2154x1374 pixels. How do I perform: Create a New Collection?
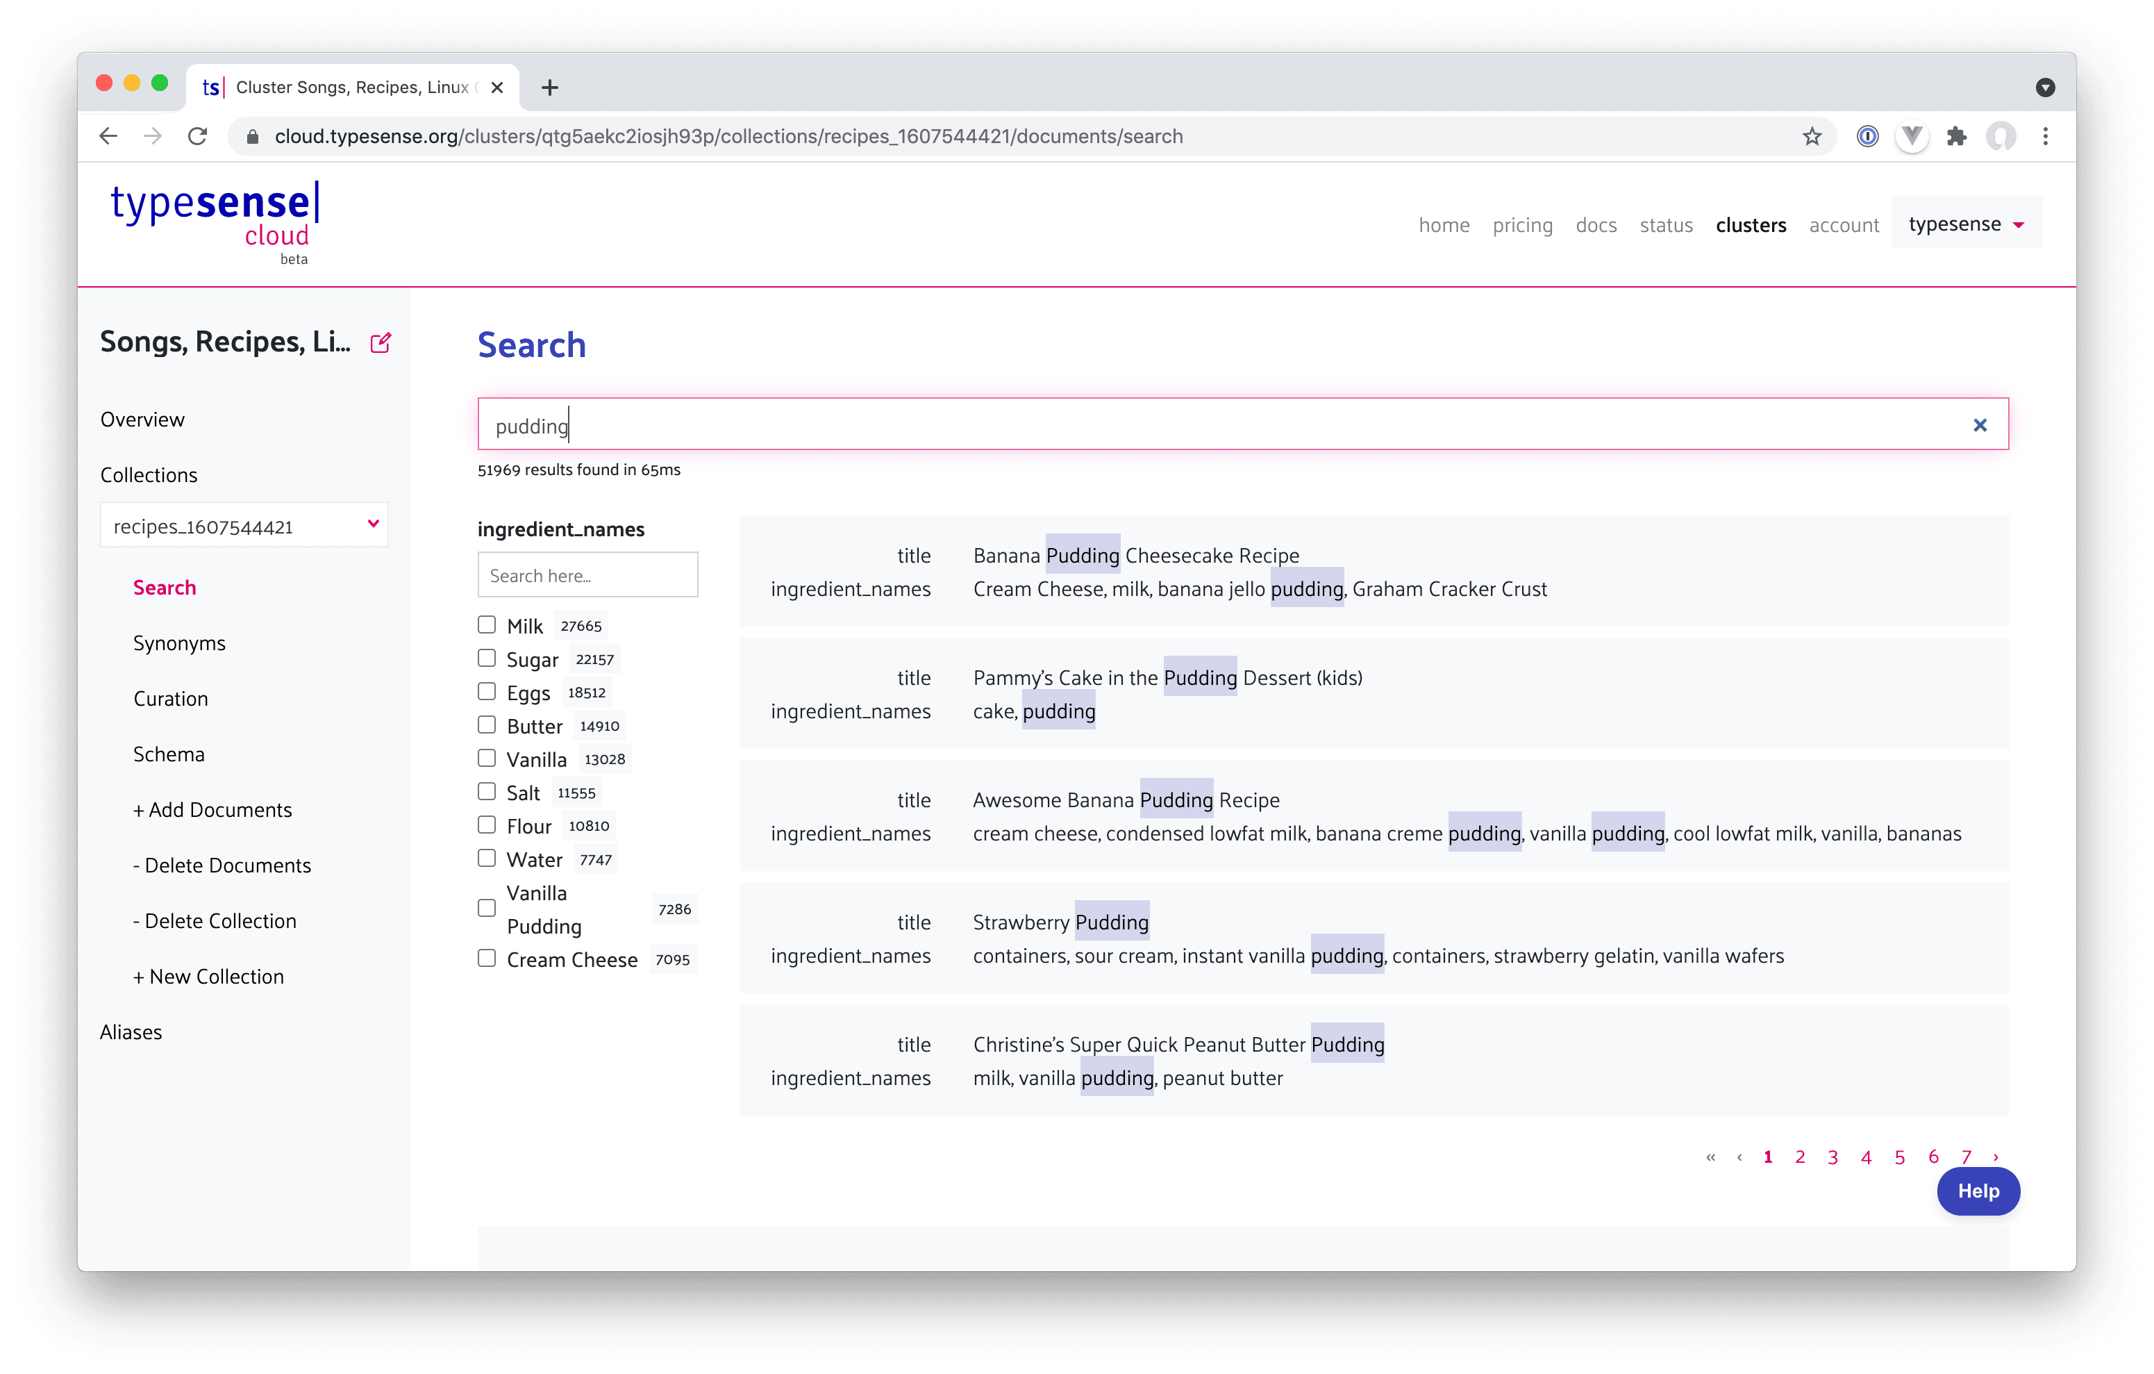pyautogui.click(x=208, y=976)
